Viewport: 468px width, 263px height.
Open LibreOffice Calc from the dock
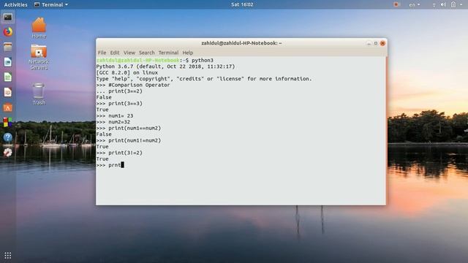point(8,77)
